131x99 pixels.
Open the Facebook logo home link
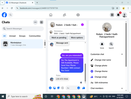(x=4, y=15)
